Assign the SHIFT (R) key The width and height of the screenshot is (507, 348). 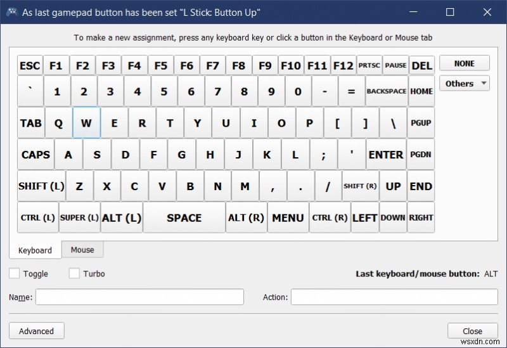[360, 186]
